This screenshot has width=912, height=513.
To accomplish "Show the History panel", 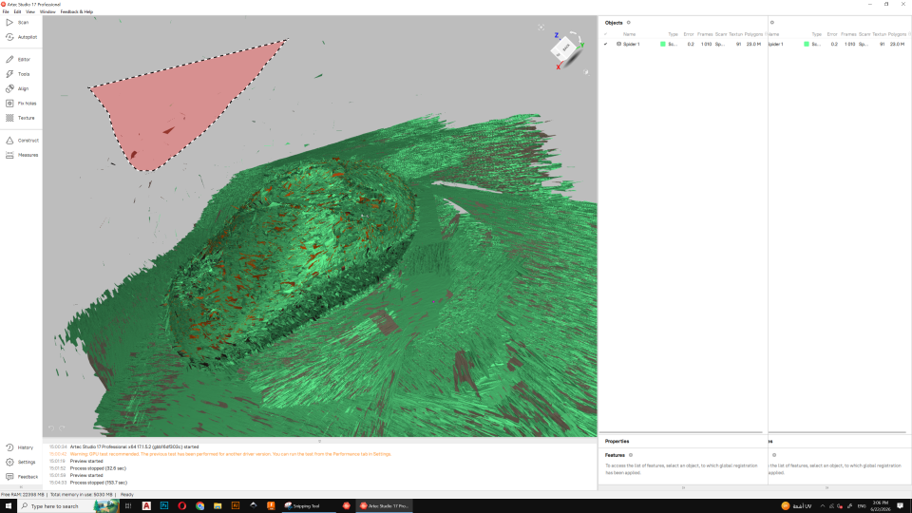I will tap(19, 447).
